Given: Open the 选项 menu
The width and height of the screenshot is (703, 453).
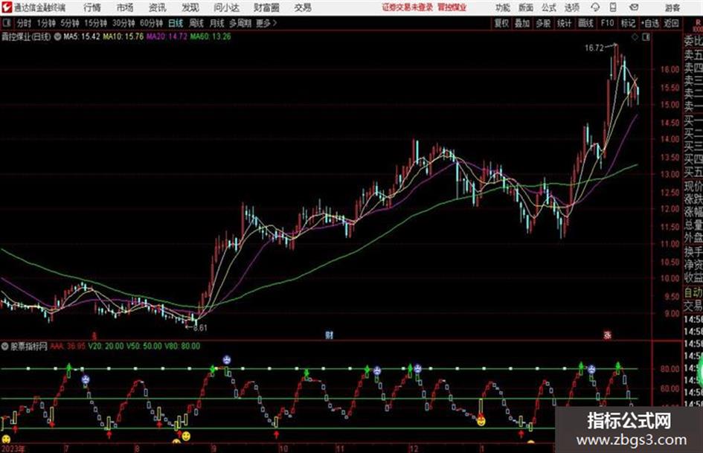Looking at the screenshot, I should pos(571,7).
